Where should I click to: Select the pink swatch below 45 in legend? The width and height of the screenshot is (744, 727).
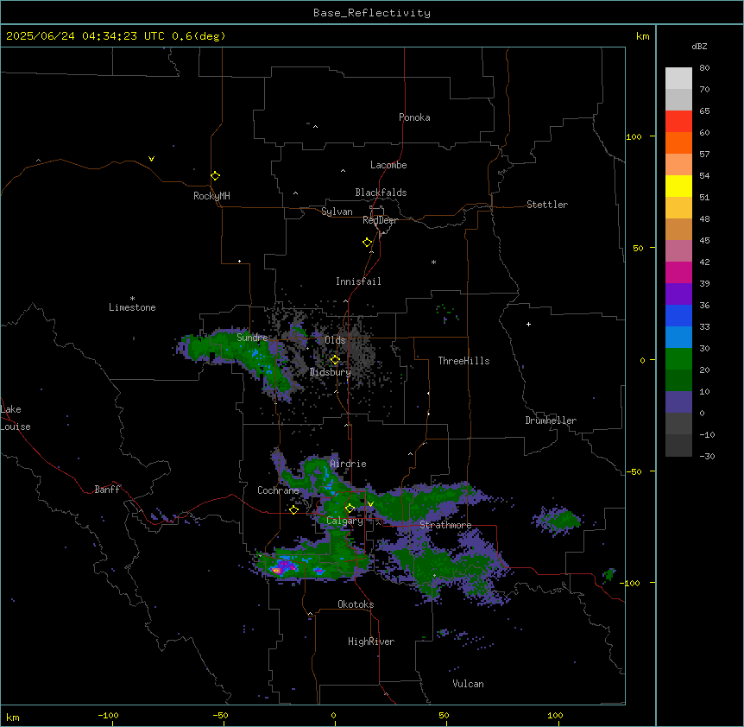click(x=678, y=250)
